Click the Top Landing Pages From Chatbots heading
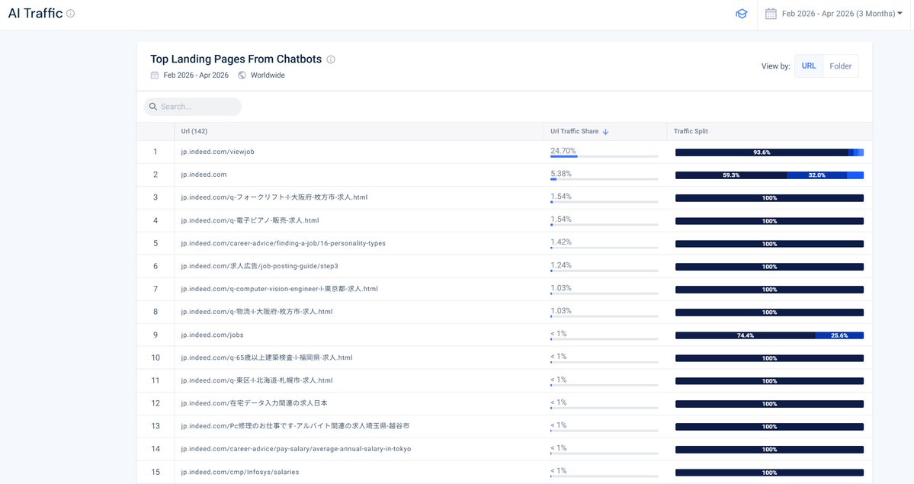This screenshot has height=484, width=914. 236,59
